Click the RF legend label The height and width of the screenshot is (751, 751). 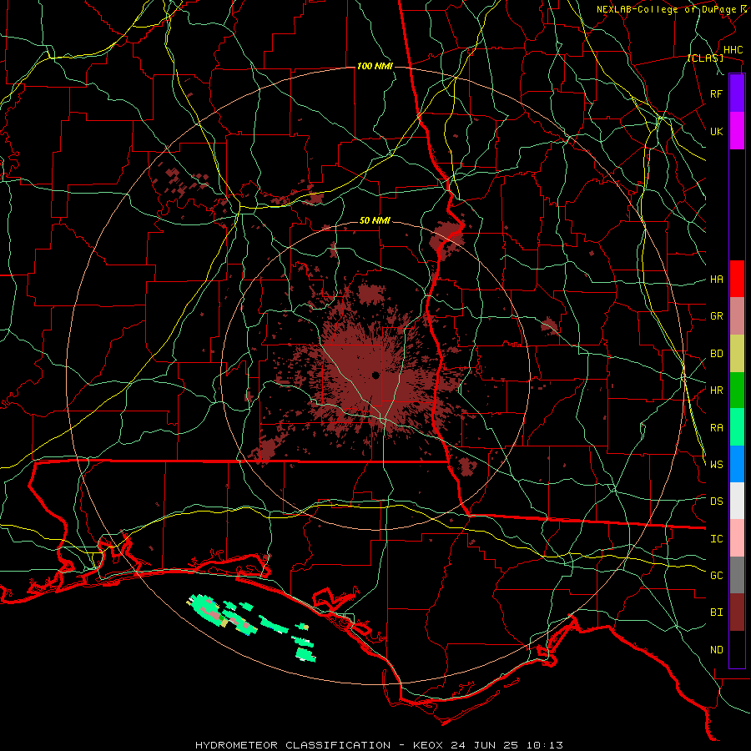pos(717,93)
